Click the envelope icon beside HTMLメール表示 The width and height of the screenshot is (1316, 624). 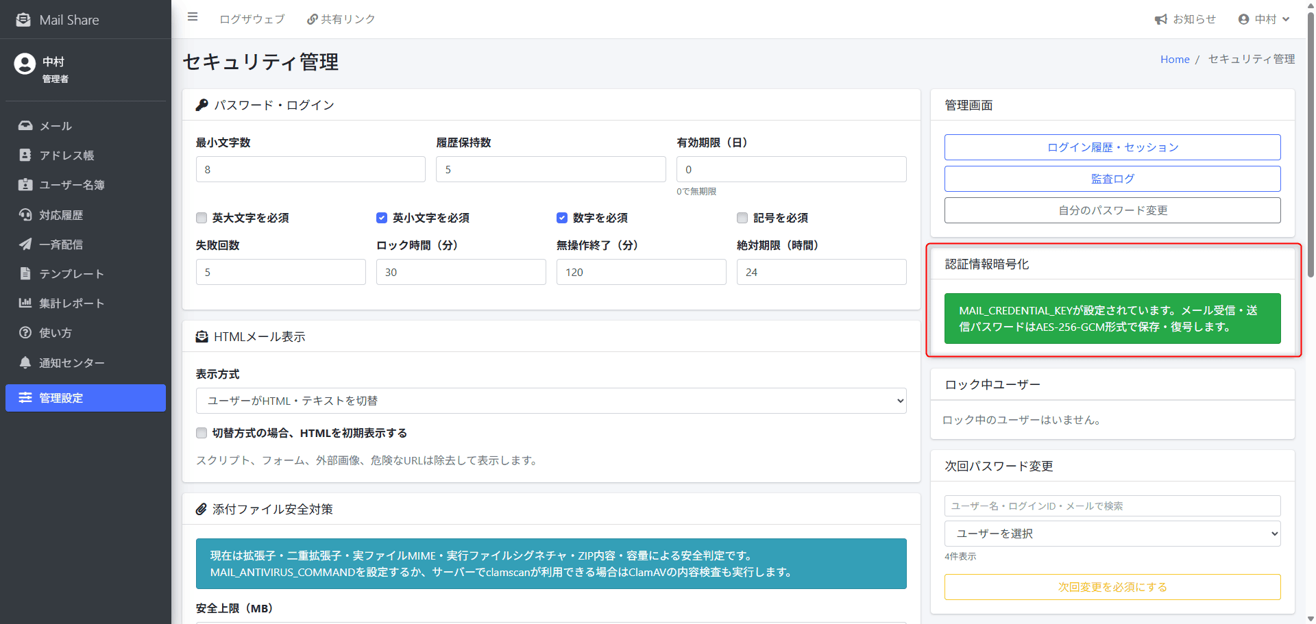pos(202,336)
